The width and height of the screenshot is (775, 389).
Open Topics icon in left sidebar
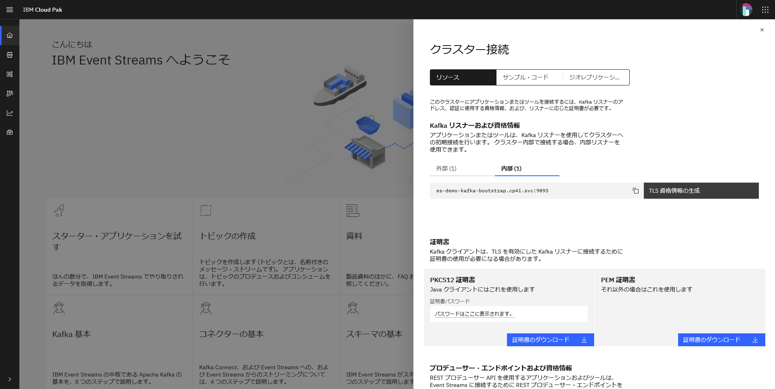[x=10, y=55]
